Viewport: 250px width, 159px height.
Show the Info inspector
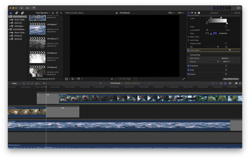coord(199,13)
